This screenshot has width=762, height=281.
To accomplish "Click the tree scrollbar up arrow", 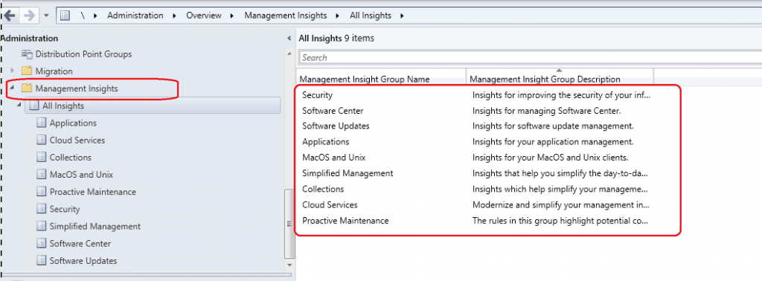I will pos(289,54).
